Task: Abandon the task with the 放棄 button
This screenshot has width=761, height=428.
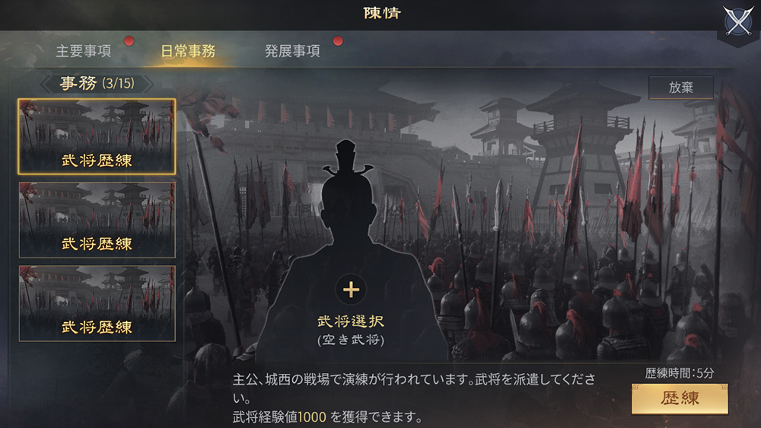Action: pos(681,88)
